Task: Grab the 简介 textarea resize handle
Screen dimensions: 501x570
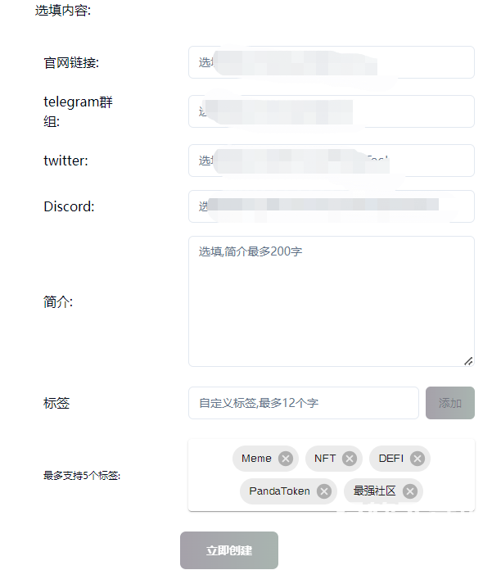Action: click(468, 360)
